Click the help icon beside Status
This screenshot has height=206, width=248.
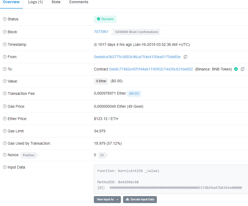(5, 19)
